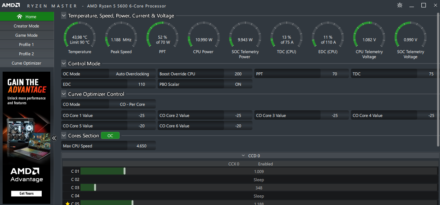Click the Enabled status text
The height and width of the screenshot is (205, 440).
coord(266,164)
